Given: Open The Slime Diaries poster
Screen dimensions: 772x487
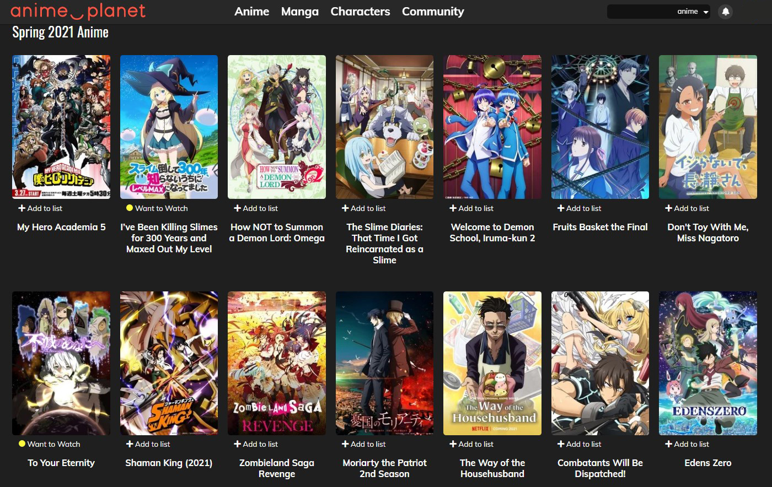Looking at the screenshot, I should 384,127.
